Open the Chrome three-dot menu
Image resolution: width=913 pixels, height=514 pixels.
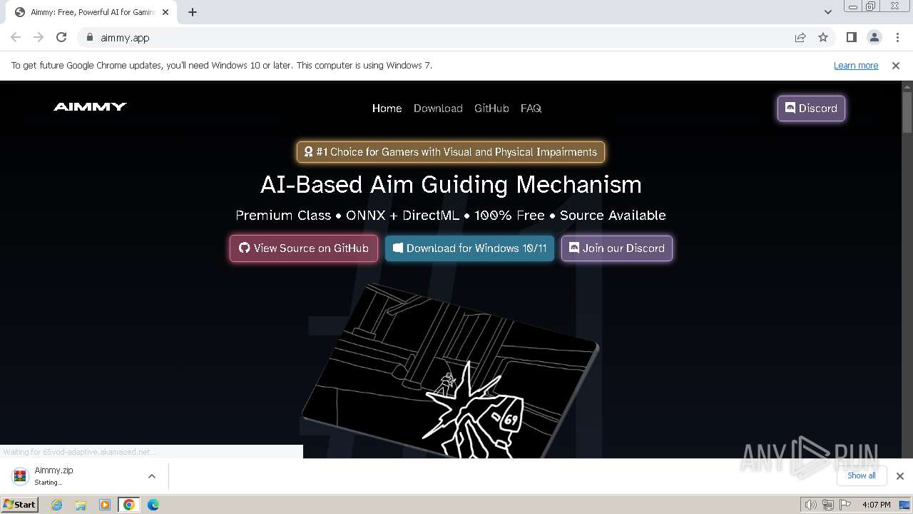tap(897, 38)
